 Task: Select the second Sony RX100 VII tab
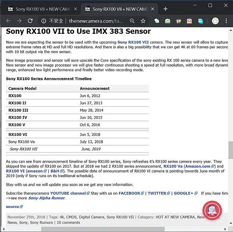[x=120, y=9]
